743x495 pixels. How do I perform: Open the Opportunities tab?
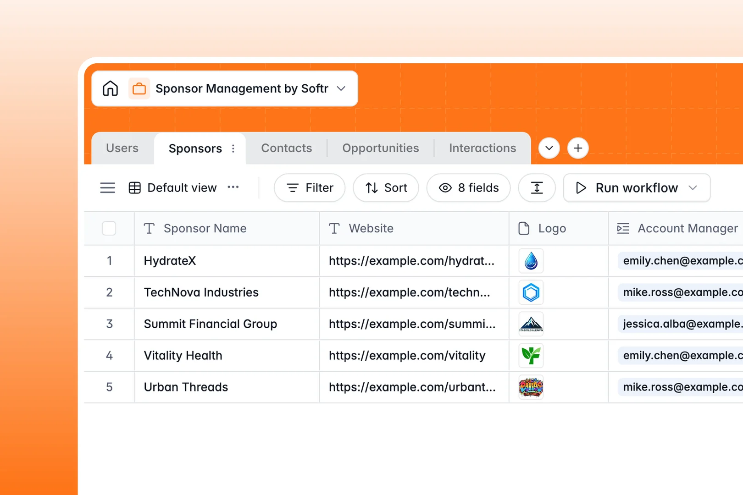(381, 148)
